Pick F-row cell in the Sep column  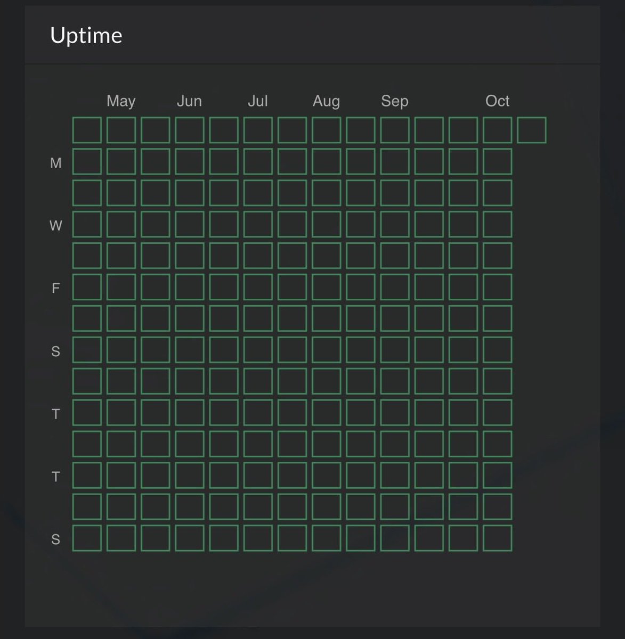395,288
